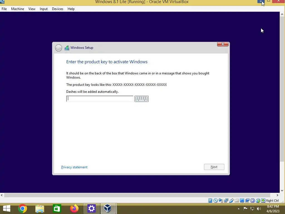Click the Action Center flag in system tray
Viewport: 285px width, 214px height.
(245, 208)
